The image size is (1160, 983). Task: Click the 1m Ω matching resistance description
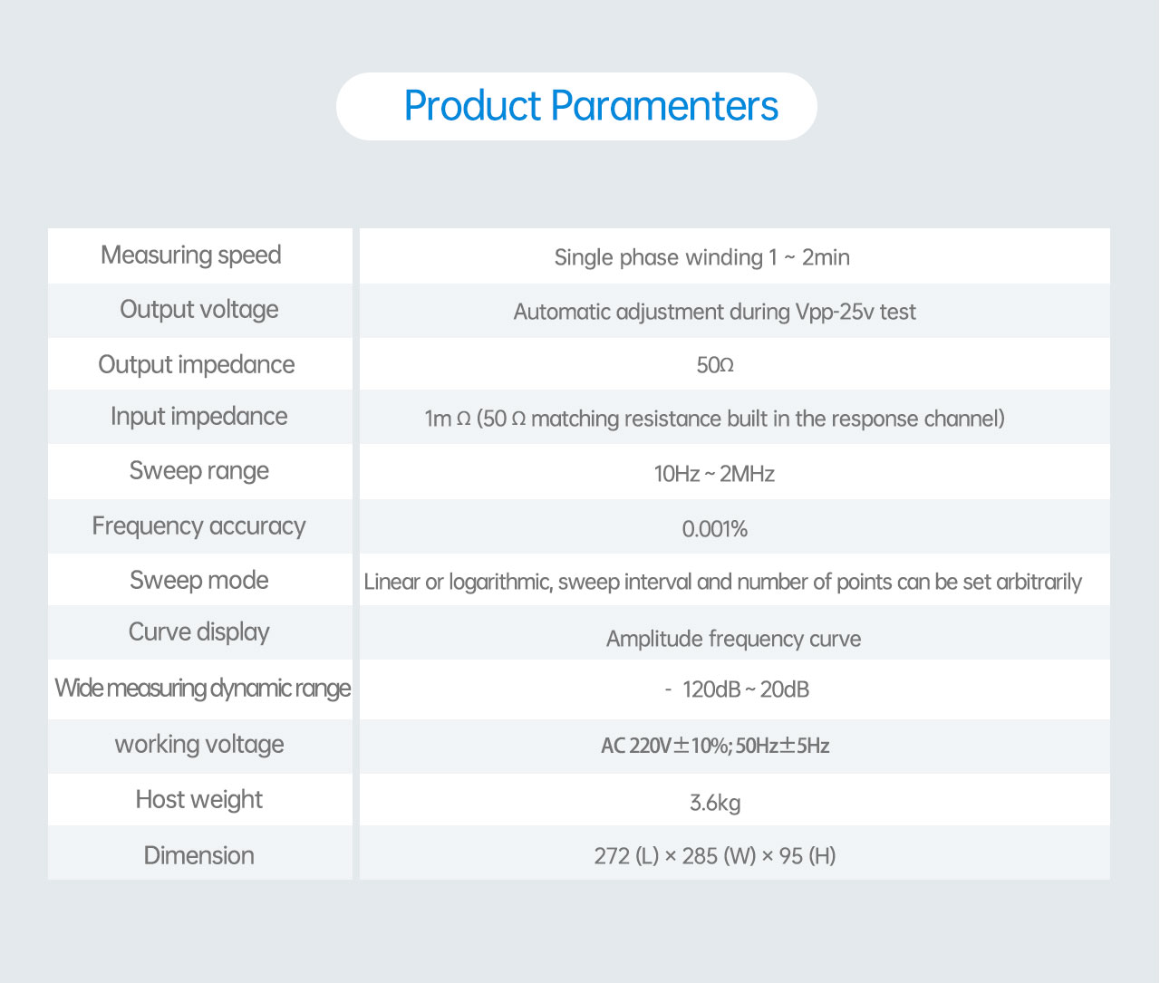(x=714, y=419)
